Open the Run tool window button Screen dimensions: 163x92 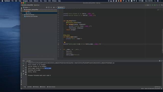[x=24, y=87]
